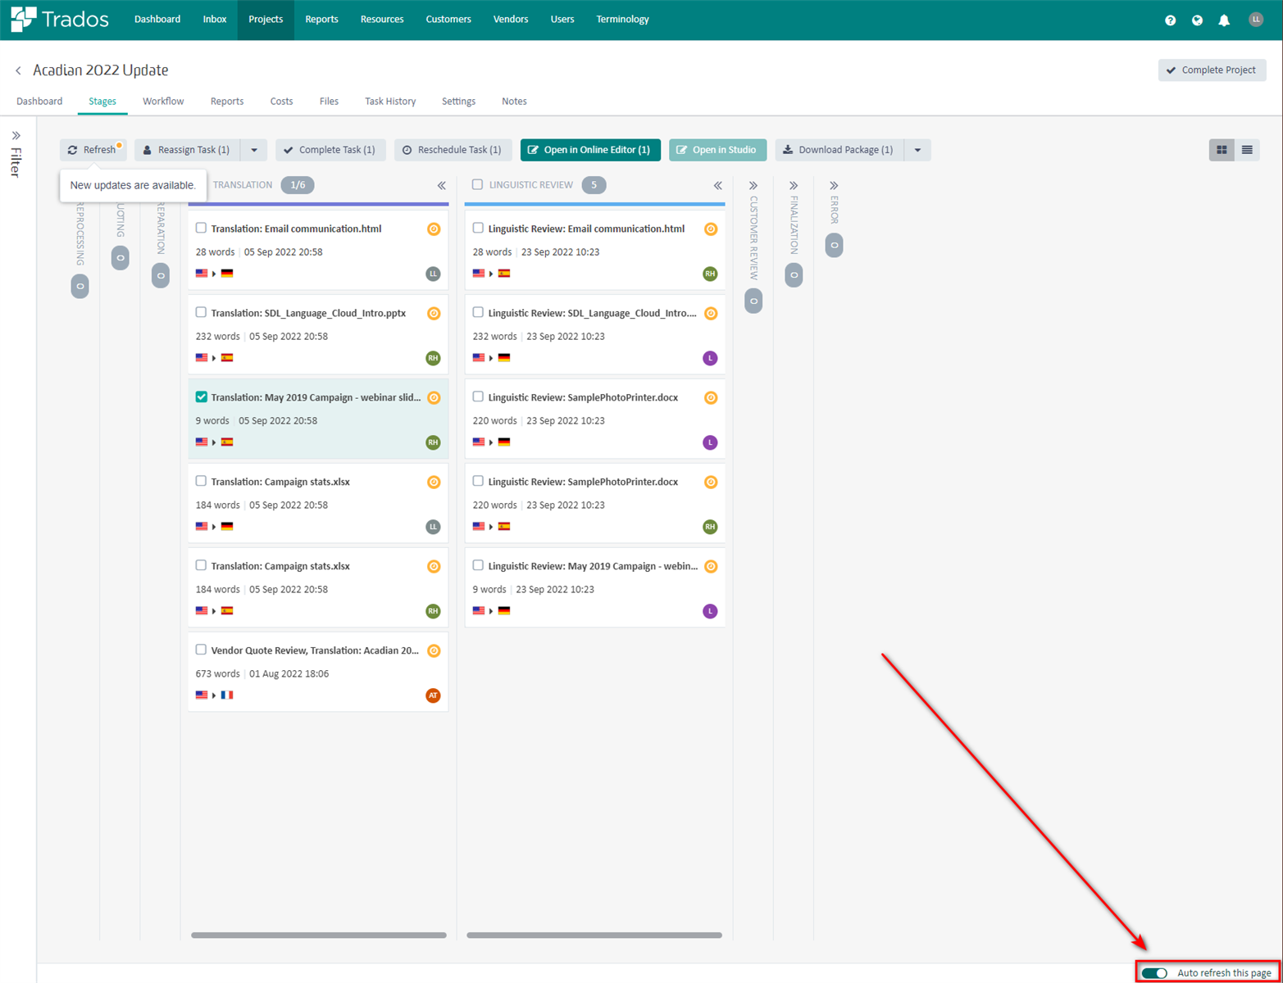The image size is (1283, 983).
Task: Expand the Finalization stage column
Action: click(x=794, y=186)
